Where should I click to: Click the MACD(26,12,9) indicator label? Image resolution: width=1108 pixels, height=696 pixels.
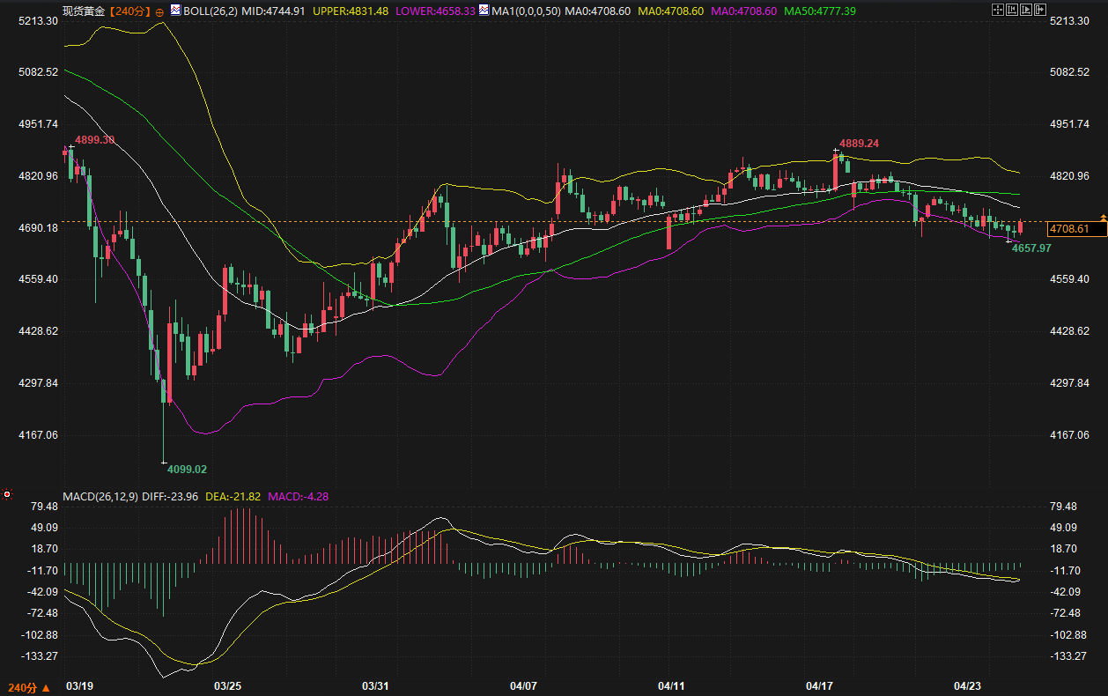tap(100, 497)
